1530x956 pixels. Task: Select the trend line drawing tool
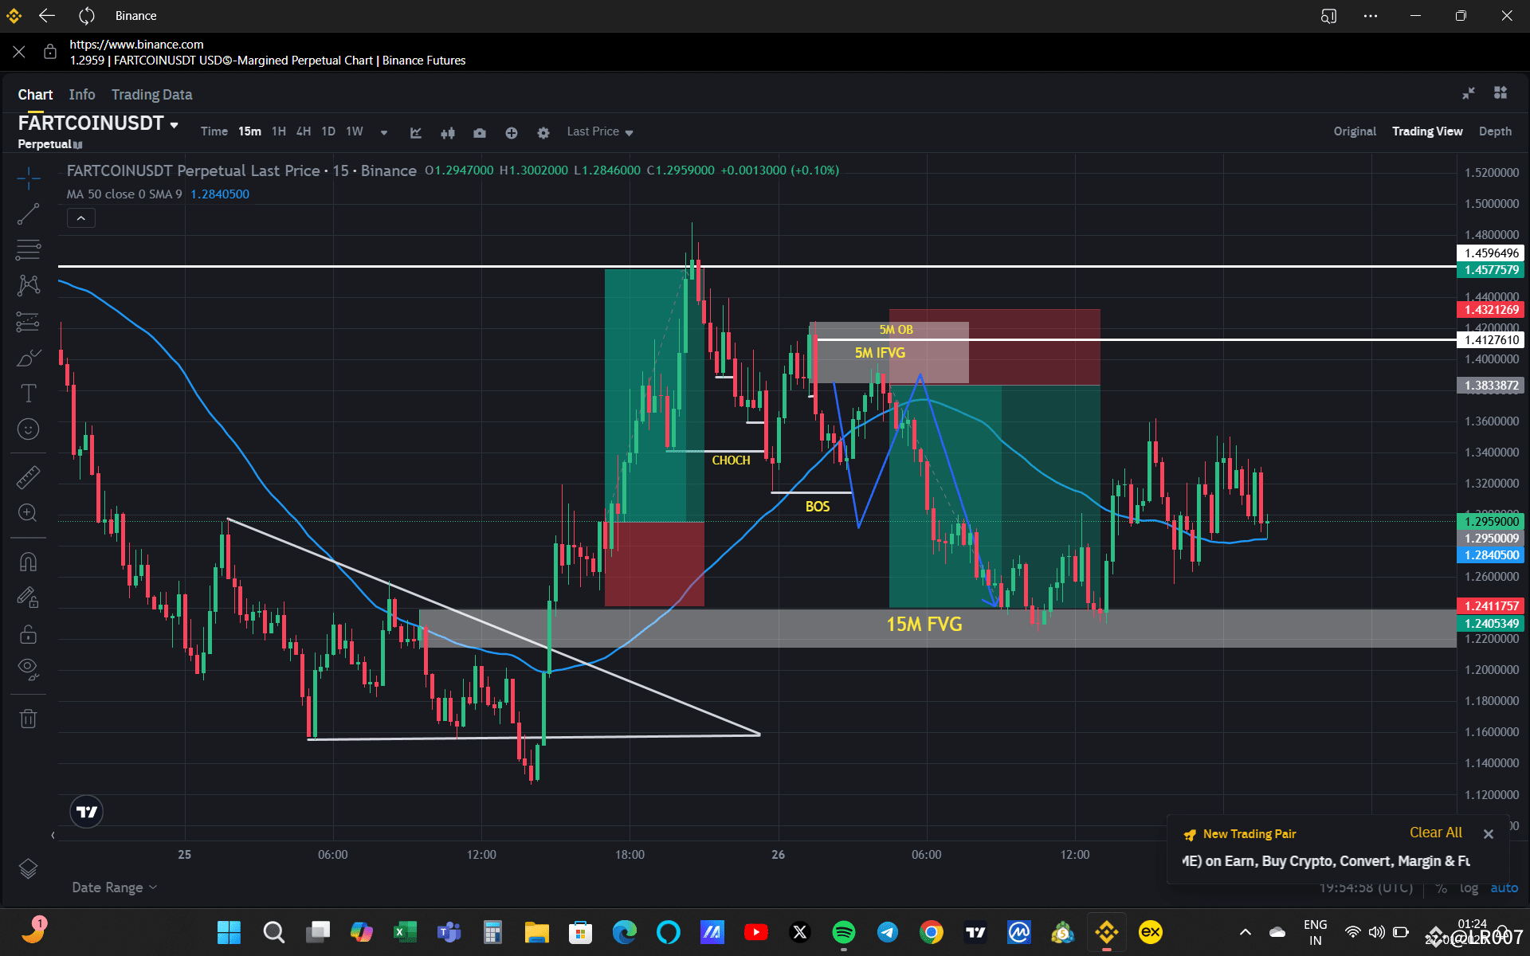pyautogui.click(x=29, y=214)
